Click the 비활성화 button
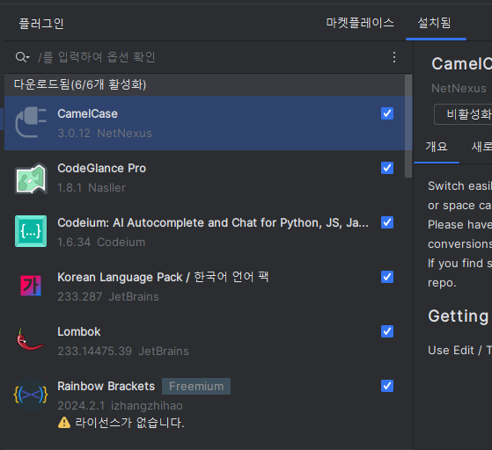 coord(463,114)
